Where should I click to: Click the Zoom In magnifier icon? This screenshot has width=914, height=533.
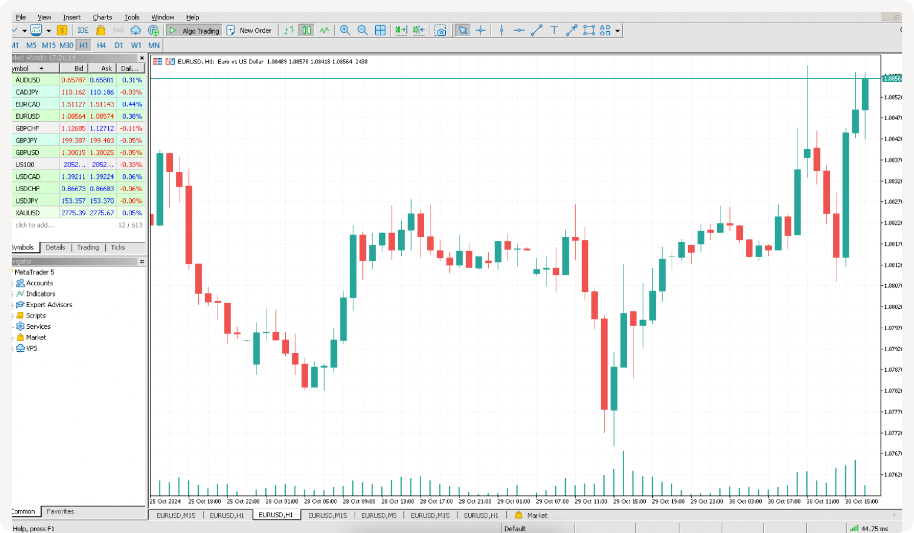tap(345, 31)
